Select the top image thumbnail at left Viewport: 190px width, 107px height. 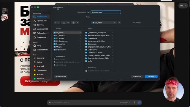point(5,11)
